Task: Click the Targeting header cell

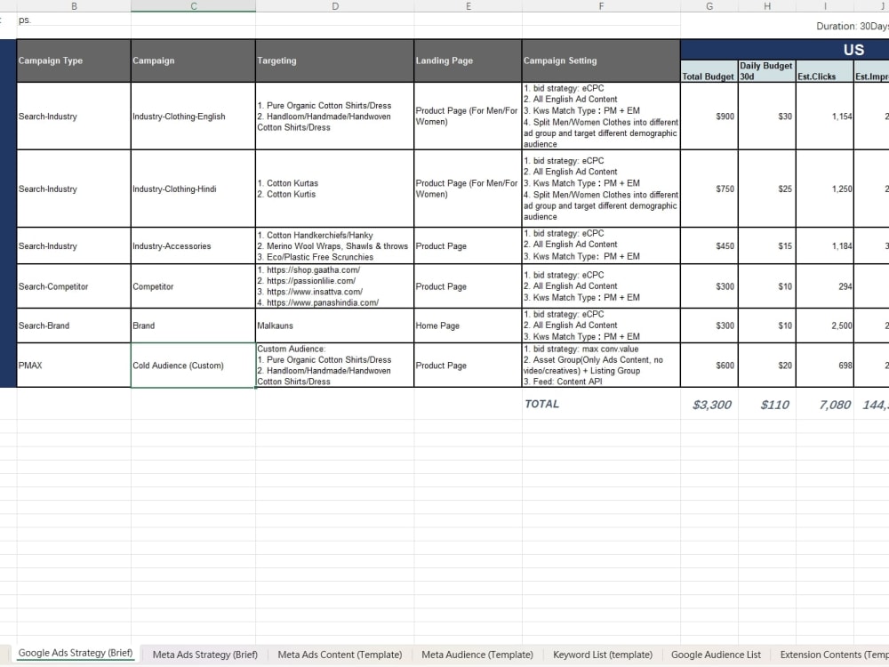Action: 334,60
